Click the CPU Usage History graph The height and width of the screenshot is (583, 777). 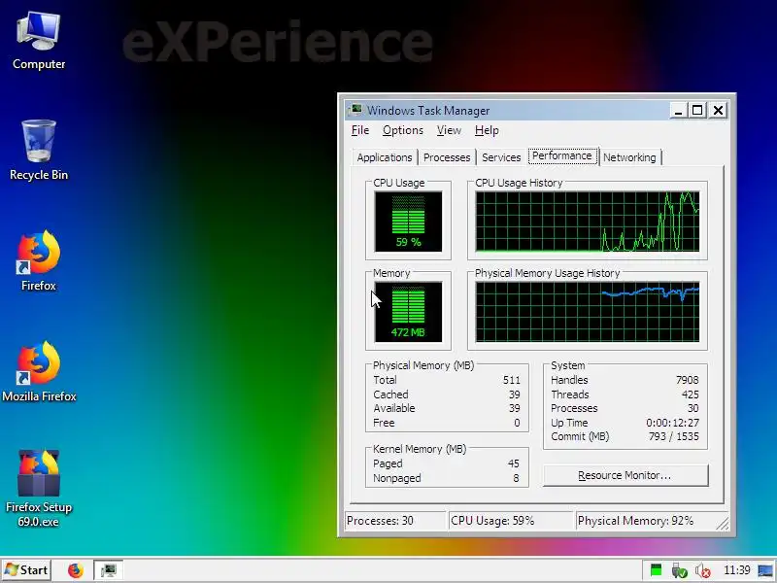[x=588, y=222]
